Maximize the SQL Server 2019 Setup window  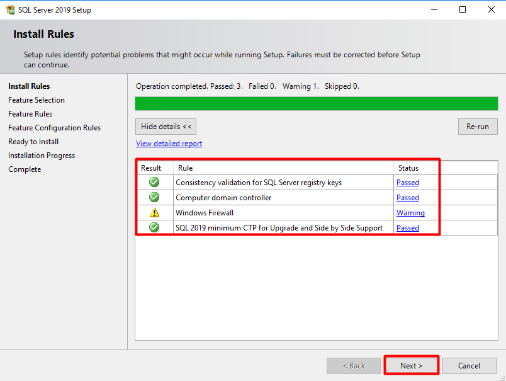(x=463, y=9)
